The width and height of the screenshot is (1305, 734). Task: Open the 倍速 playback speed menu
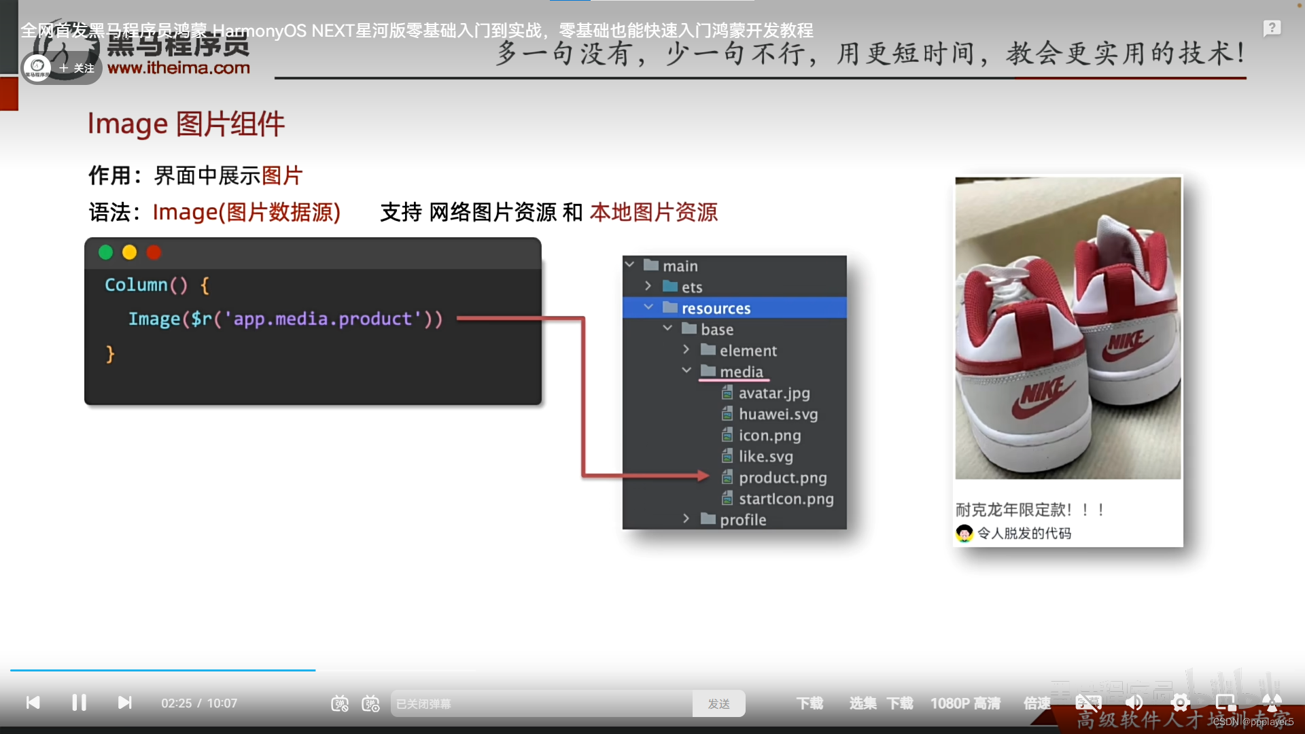[x=1037, y=703]
